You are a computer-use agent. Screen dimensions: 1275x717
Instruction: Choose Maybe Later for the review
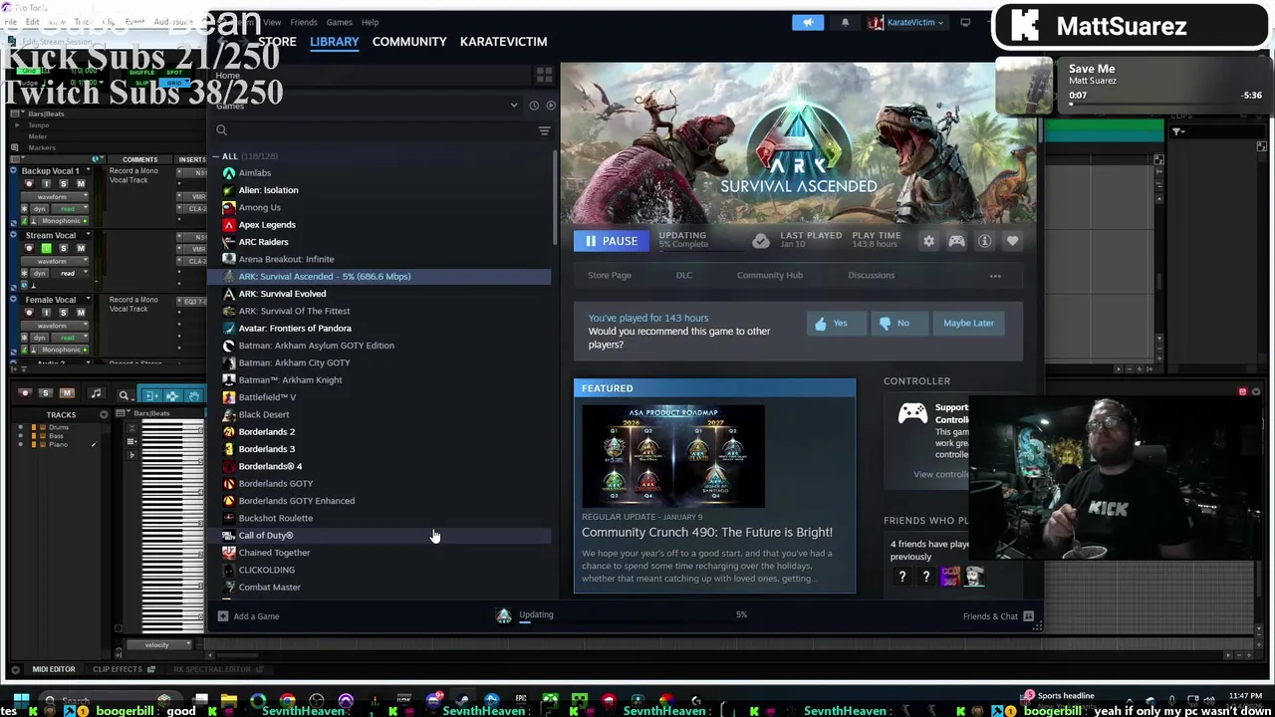click(968, 323)
